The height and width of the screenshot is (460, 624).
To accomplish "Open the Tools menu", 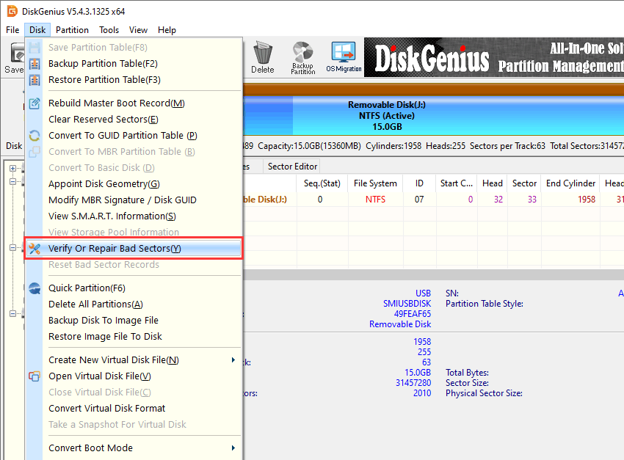I will pos(109,30).
